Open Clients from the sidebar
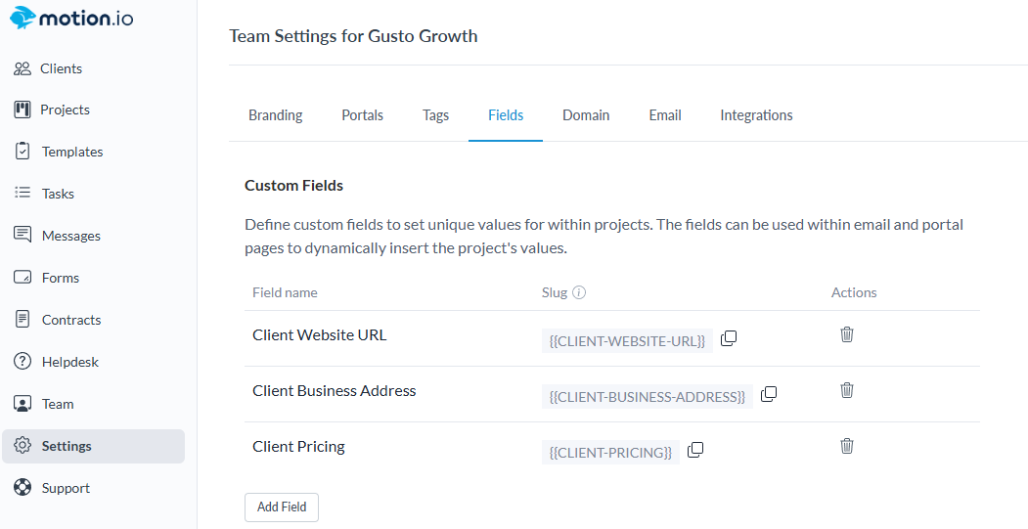This screenshot has width=1028, height=529. (61, 68)
